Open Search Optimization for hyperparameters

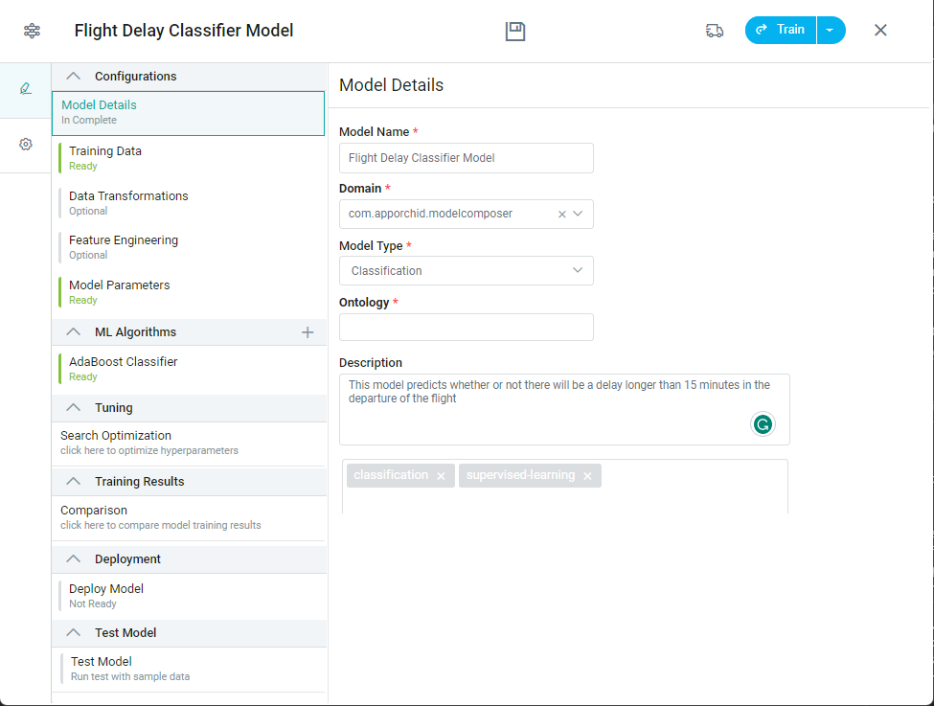coord(116,442)
